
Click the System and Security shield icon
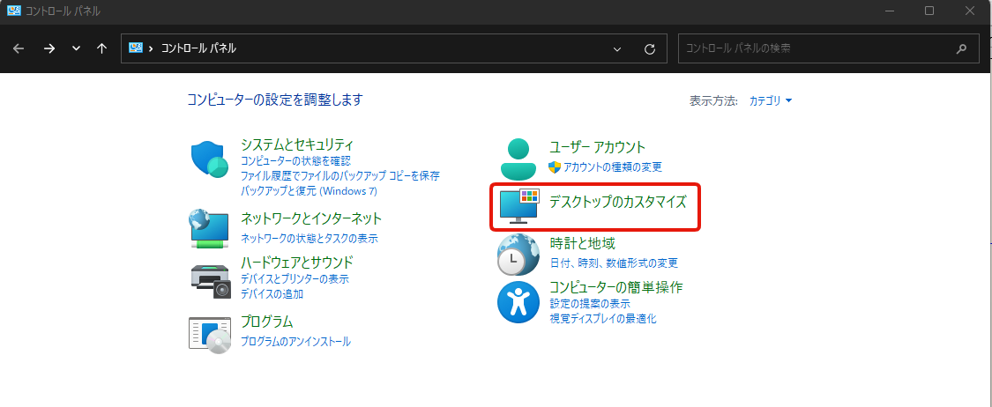click(210, 159)
